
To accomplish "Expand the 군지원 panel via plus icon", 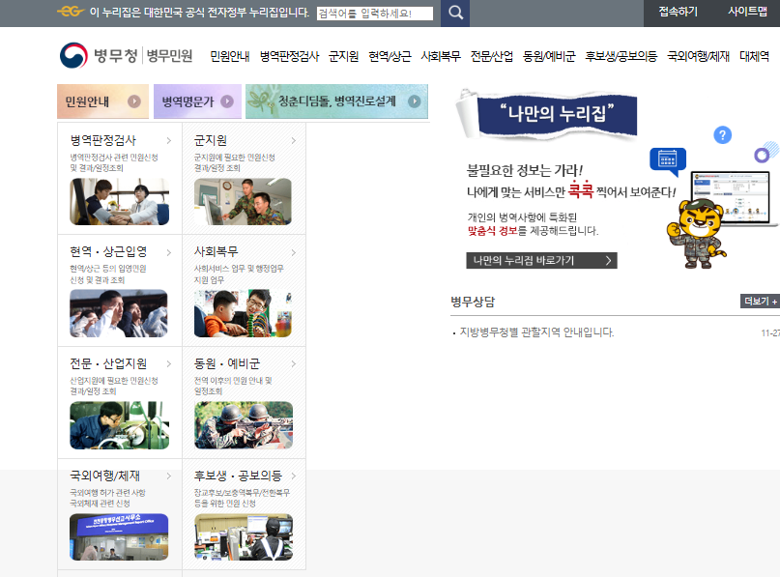I will pyautogui.click(x=293, y=138).
